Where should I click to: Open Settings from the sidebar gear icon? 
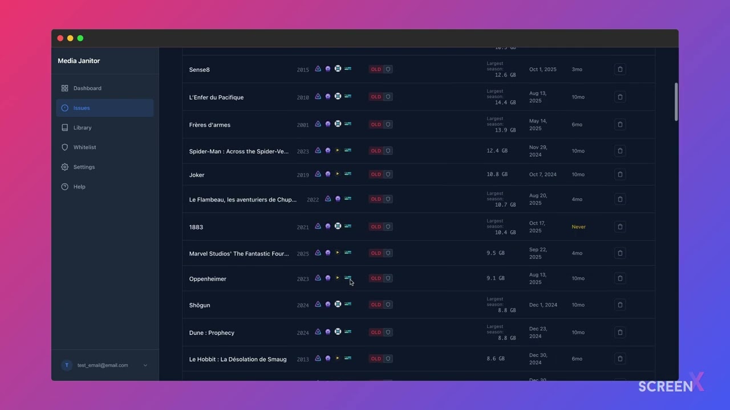pos(64,167)
